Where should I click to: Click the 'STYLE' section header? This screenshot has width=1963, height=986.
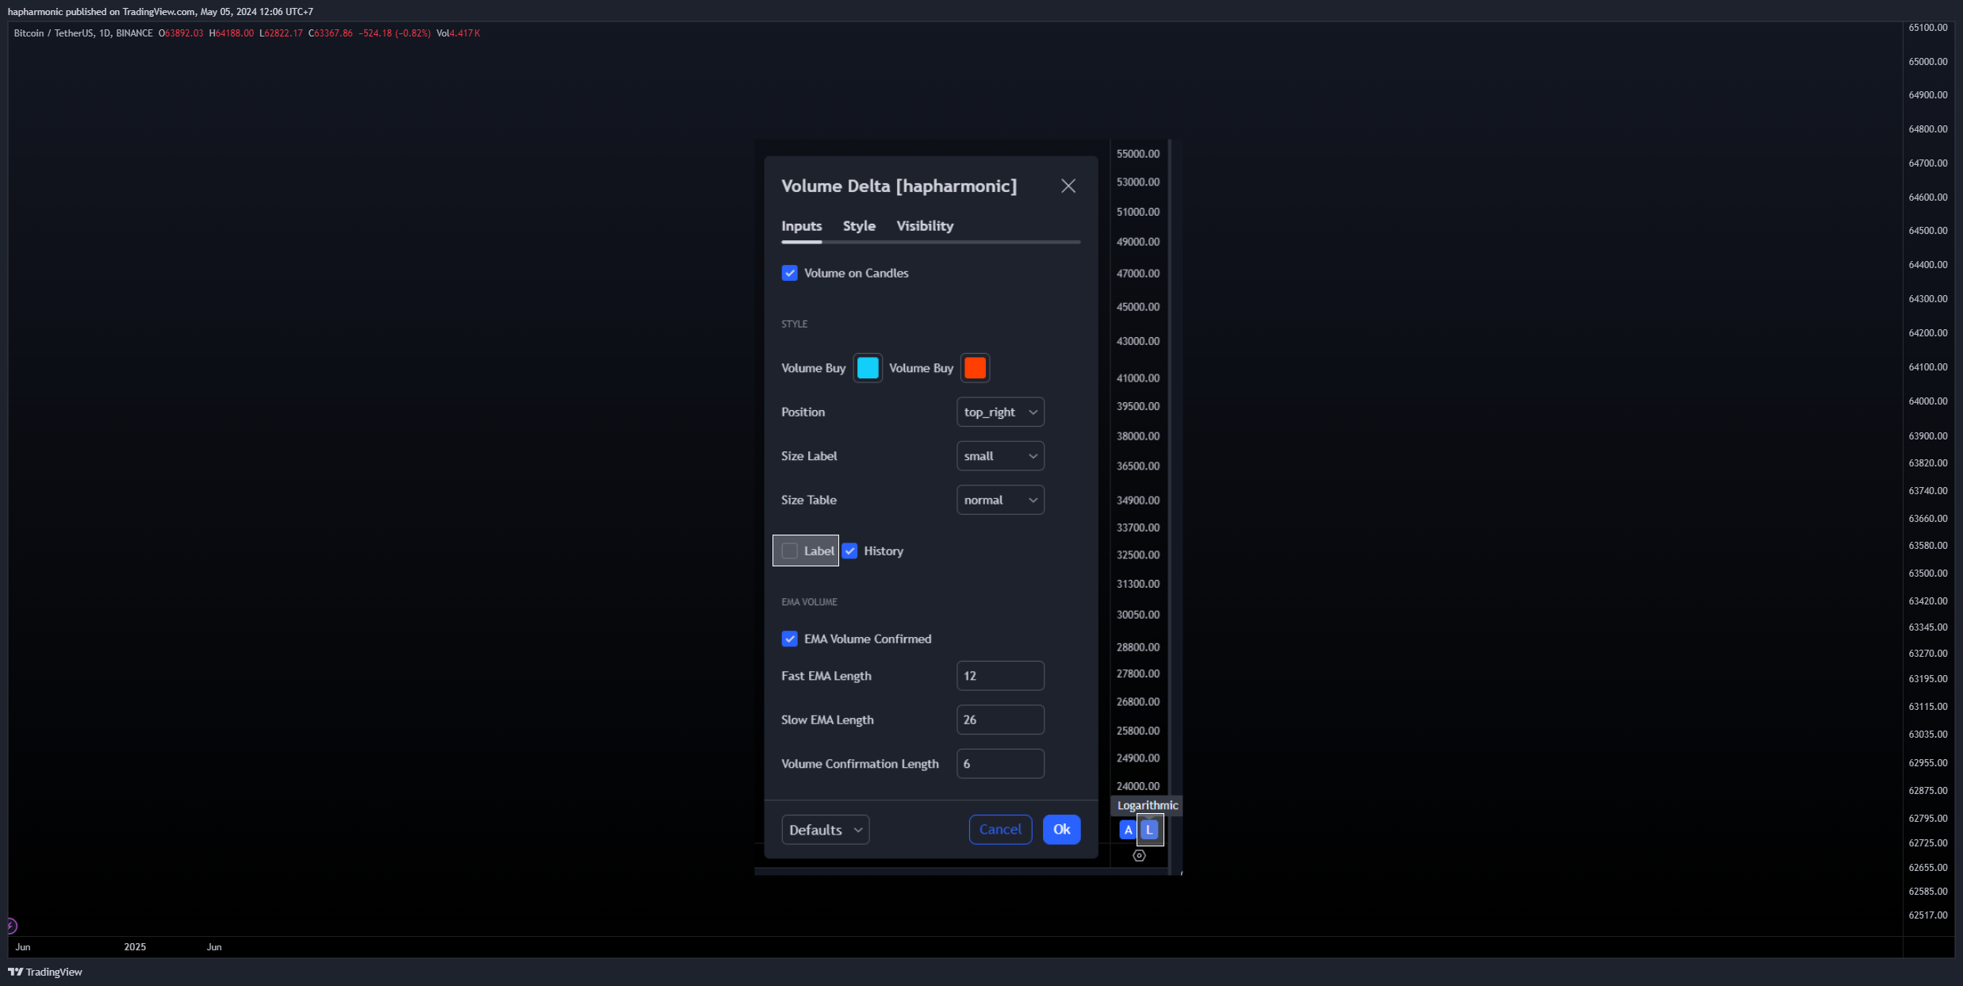click(794, 324)
